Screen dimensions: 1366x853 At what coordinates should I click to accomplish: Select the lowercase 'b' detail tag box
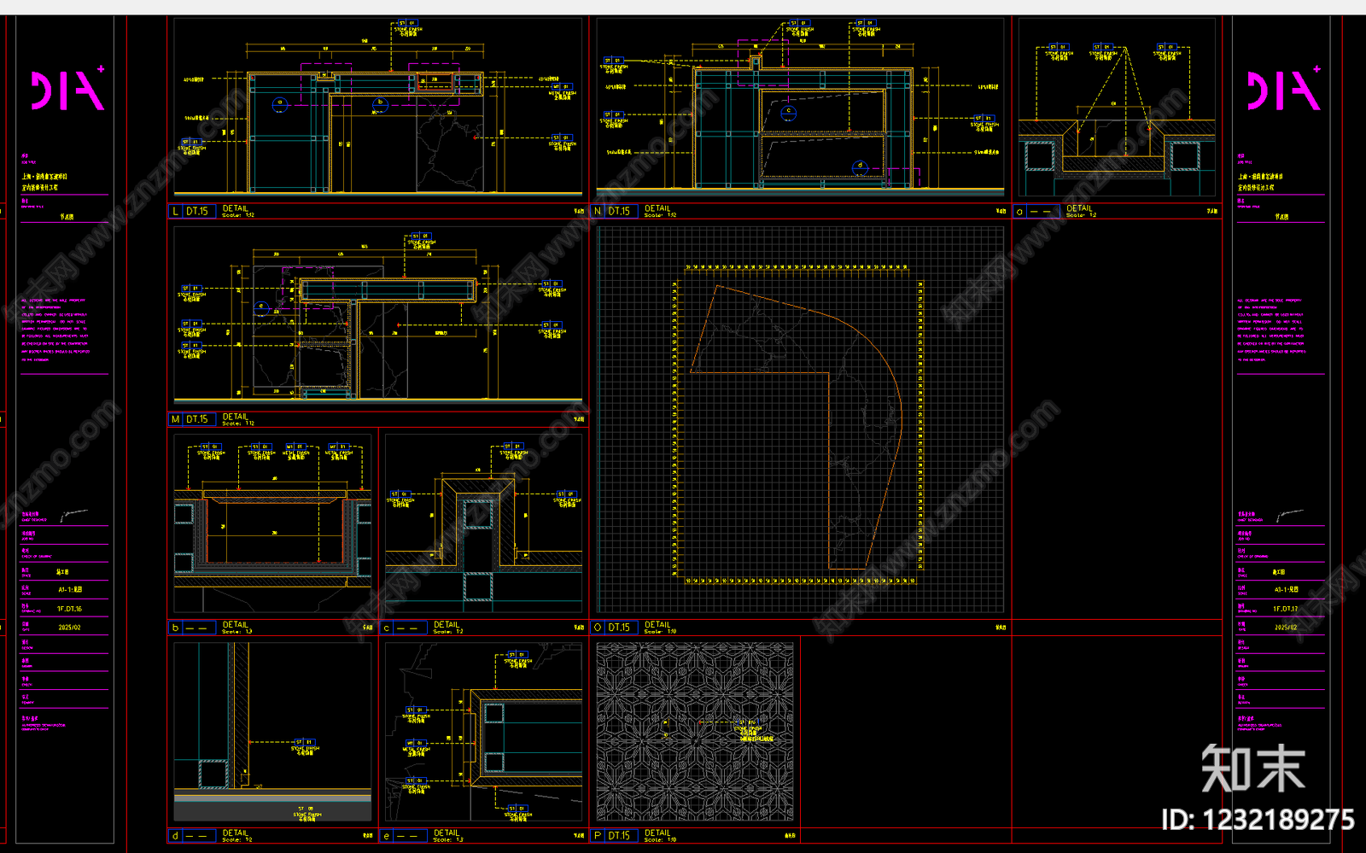pos(176,628)
